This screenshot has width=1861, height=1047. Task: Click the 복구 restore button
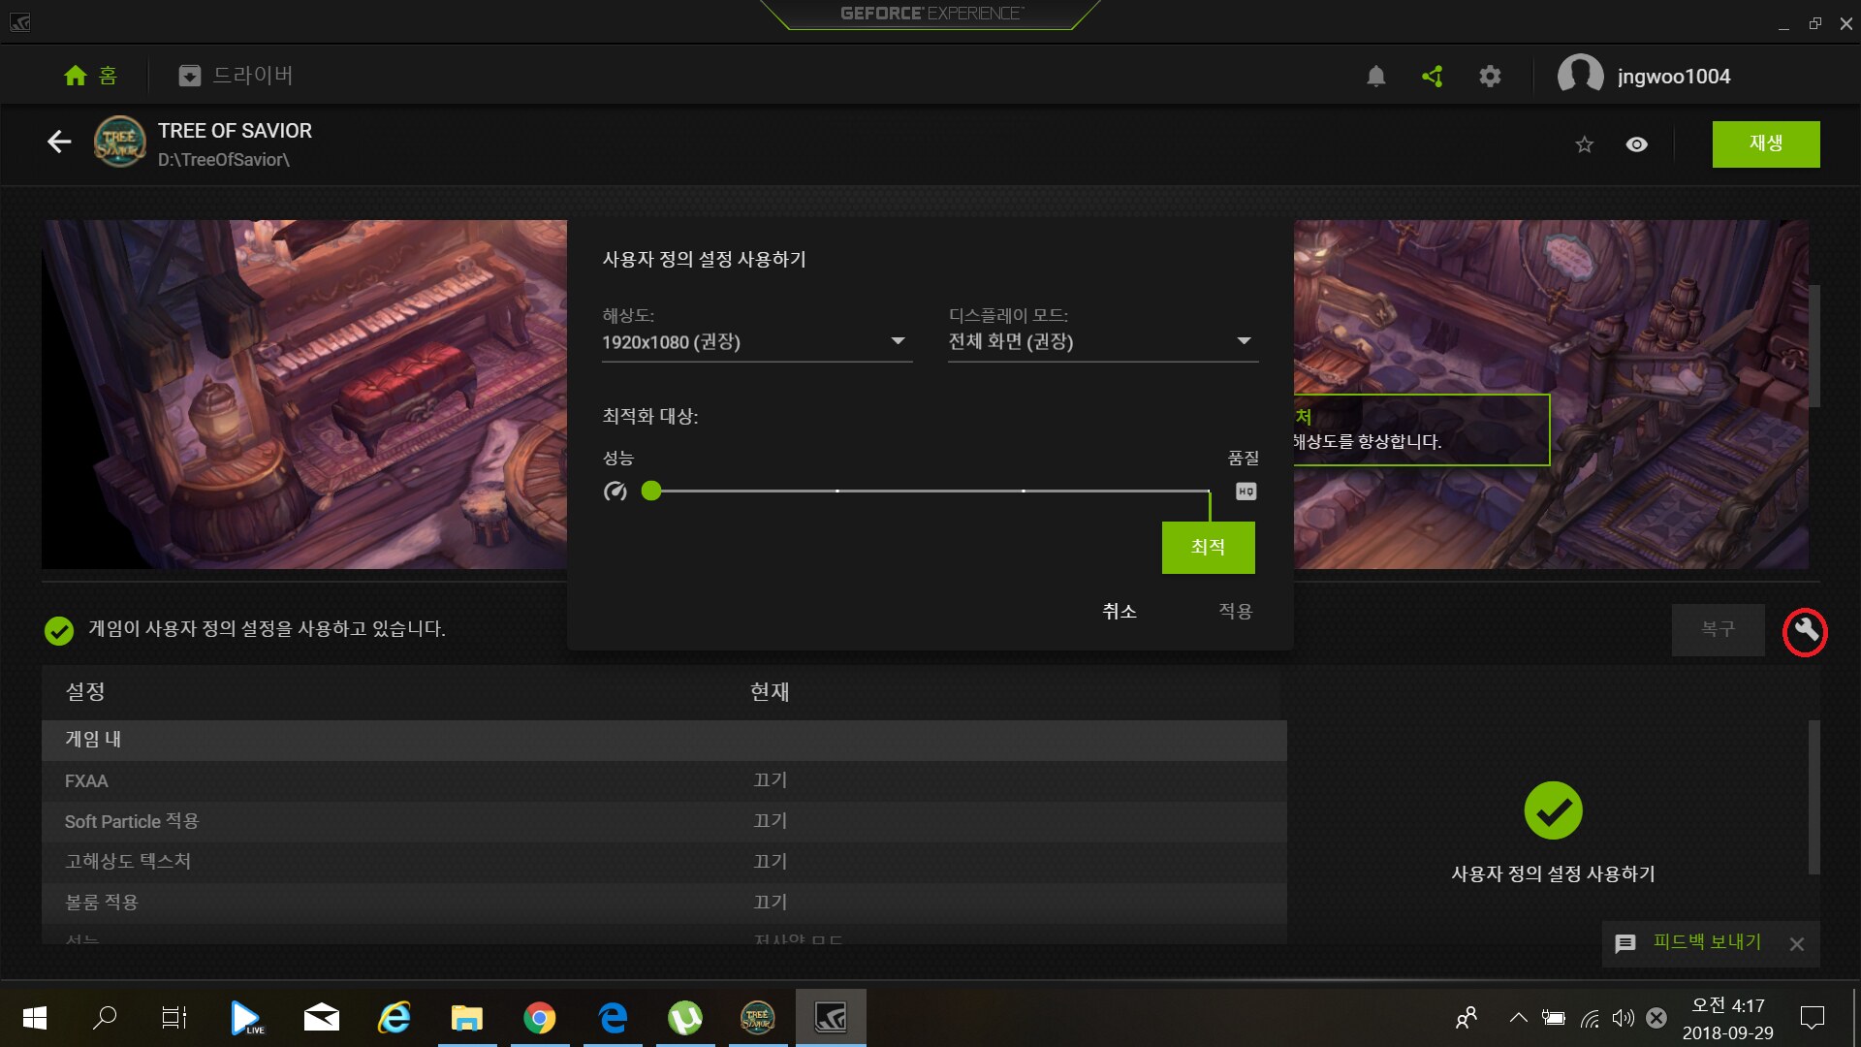1718,630
